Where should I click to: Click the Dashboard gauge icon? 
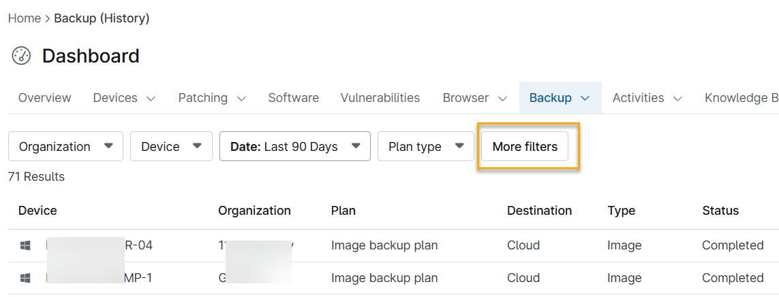[x=22, y=56]
